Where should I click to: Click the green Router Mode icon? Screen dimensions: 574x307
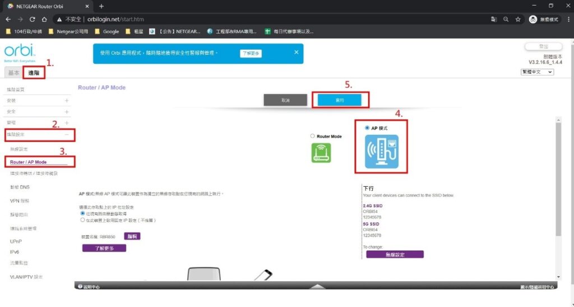[321, 153]
